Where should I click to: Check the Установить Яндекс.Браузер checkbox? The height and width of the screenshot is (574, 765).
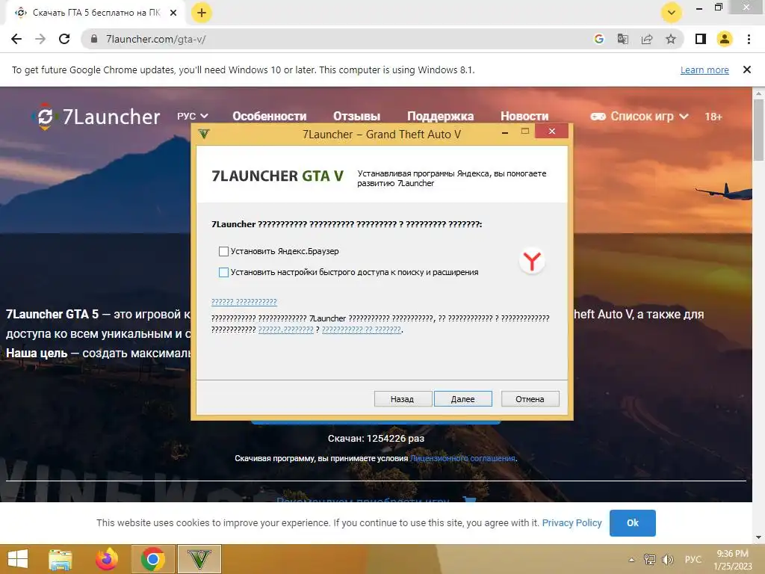pos(223,251)
